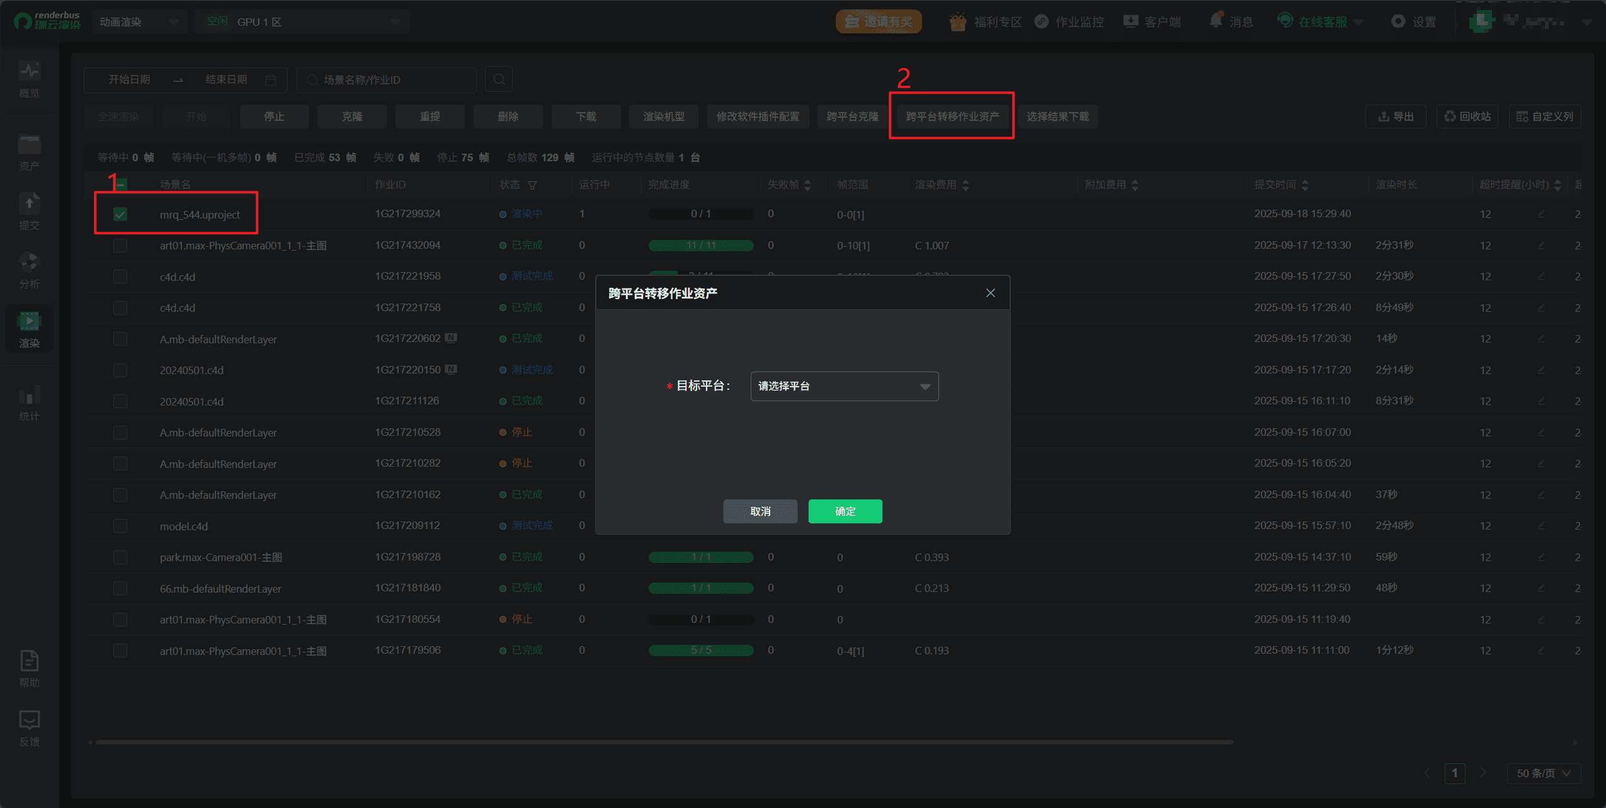Check the model.c4d row checkbox
Screen dimensions: 1606x808
pyautogui.click(x=120, y=526)
